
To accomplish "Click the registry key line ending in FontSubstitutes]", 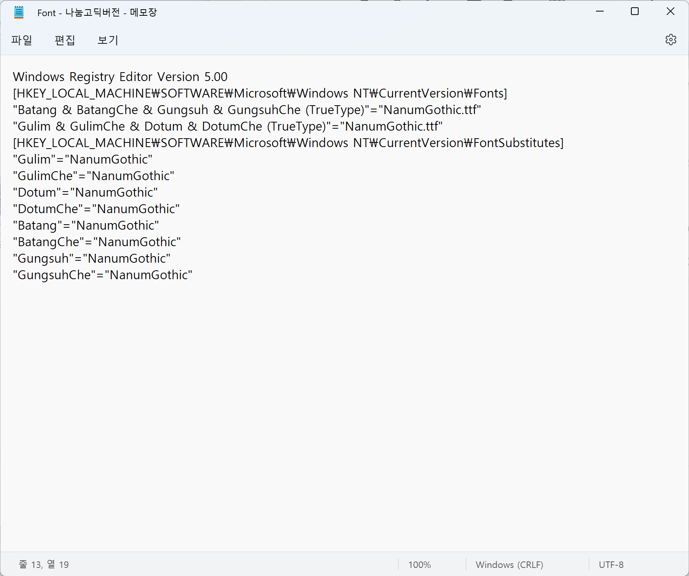I will [x=288, y=143].
